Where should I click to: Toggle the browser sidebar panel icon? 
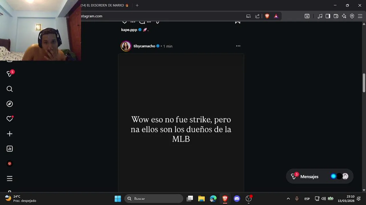coord(328,16)
